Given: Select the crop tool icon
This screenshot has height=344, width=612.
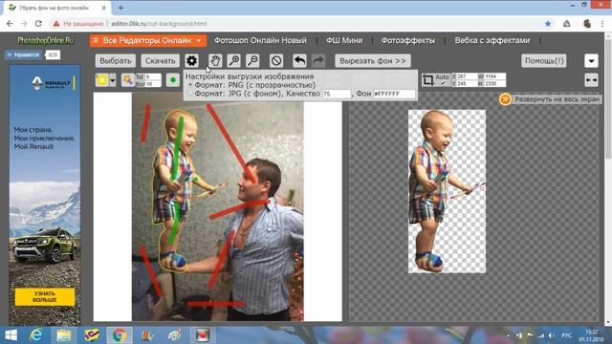Looking at the screenshot, I should click(x=427, y=80).
